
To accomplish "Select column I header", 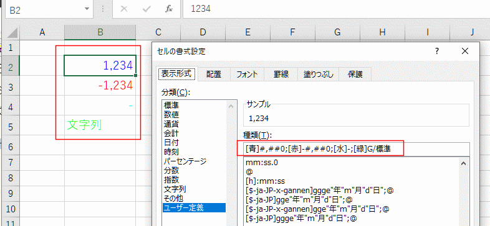I will 427,32.
